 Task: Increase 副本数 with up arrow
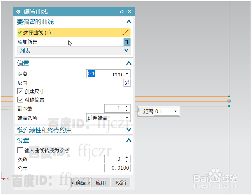(x=127, y=107)
